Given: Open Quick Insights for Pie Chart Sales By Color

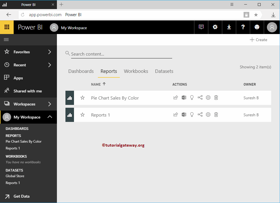Looking at the screenshot, I should click(192, 97).
